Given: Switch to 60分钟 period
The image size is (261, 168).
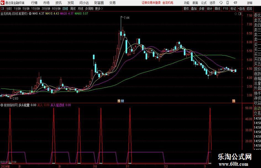Looking at the screenshot, I should coord(56,9).
